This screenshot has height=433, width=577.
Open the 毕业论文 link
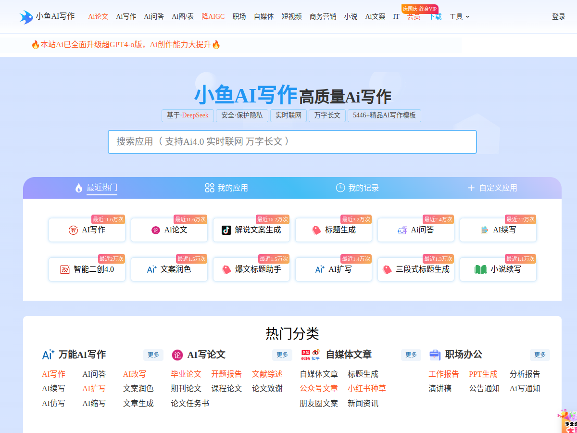point(186,374)
